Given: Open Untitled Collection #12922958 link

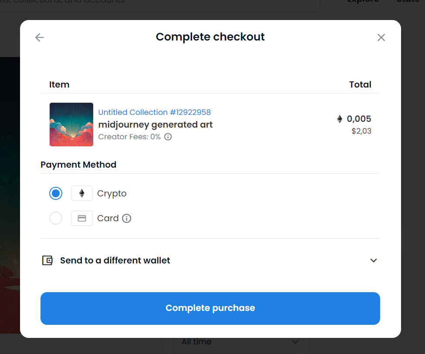Looking at the screenshot, I should pyautogui.click(x=155, y=112).
